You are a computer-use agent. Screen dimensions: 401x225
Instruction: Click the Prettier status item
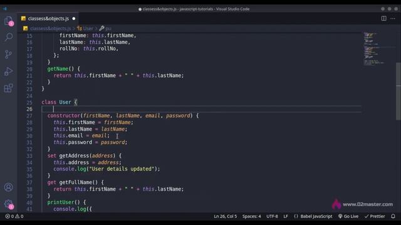pyautogui.click(x=375, y=216)
